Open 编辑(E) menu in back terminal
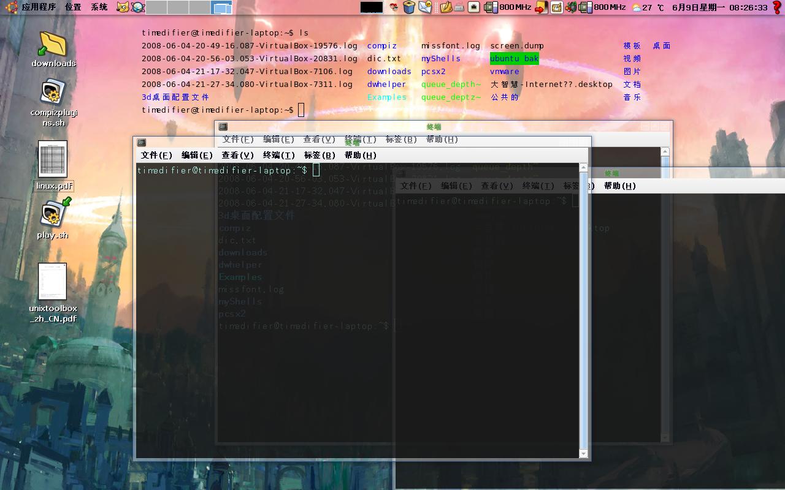Screen dimensions: 785x490 278,140
